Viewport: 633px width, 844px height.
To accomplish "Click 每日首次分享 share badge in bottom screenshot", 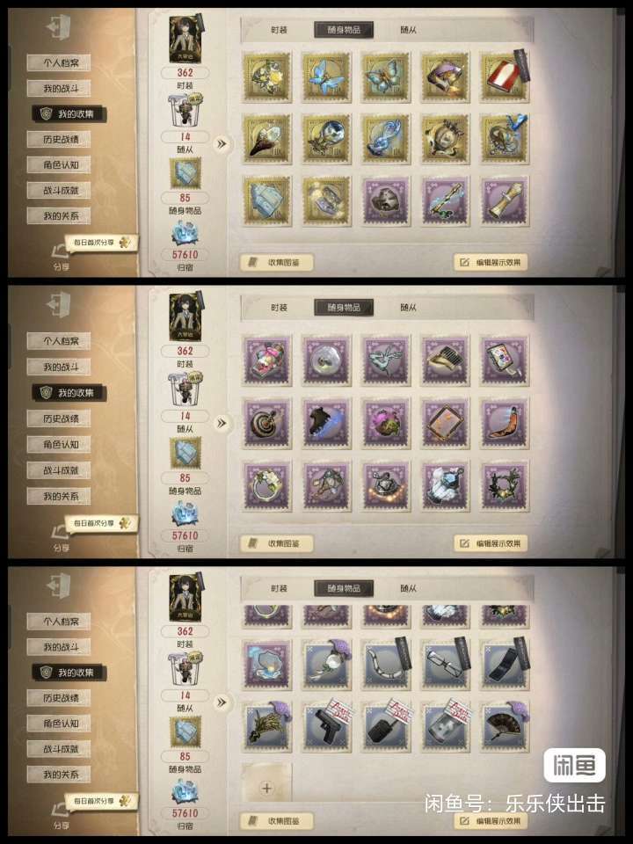I will click(101, 800).
